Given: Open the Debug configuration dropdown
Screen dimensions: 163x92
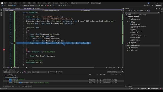Looking at the screenshot, I should click(26, 6).
